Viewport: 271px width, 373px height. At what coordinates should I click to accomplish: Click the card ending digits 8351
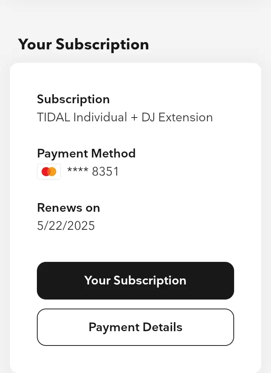105,171
